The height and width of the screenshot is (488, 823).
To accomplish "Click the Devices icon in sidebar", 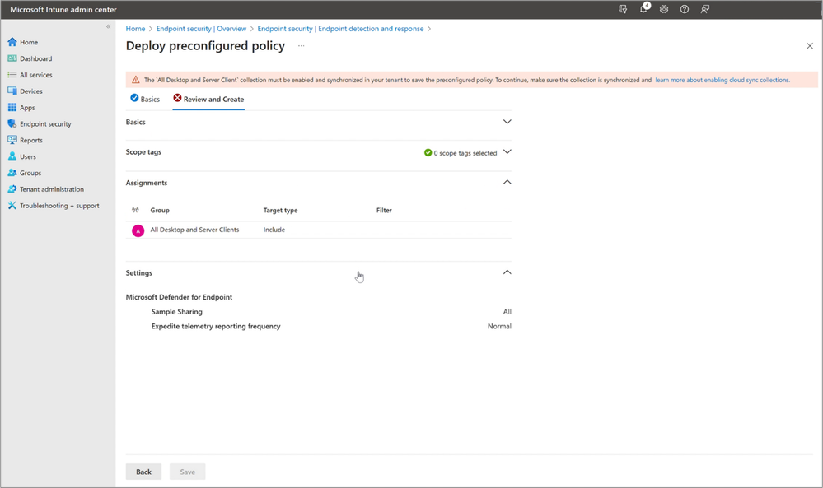I will tap(12, 91).
